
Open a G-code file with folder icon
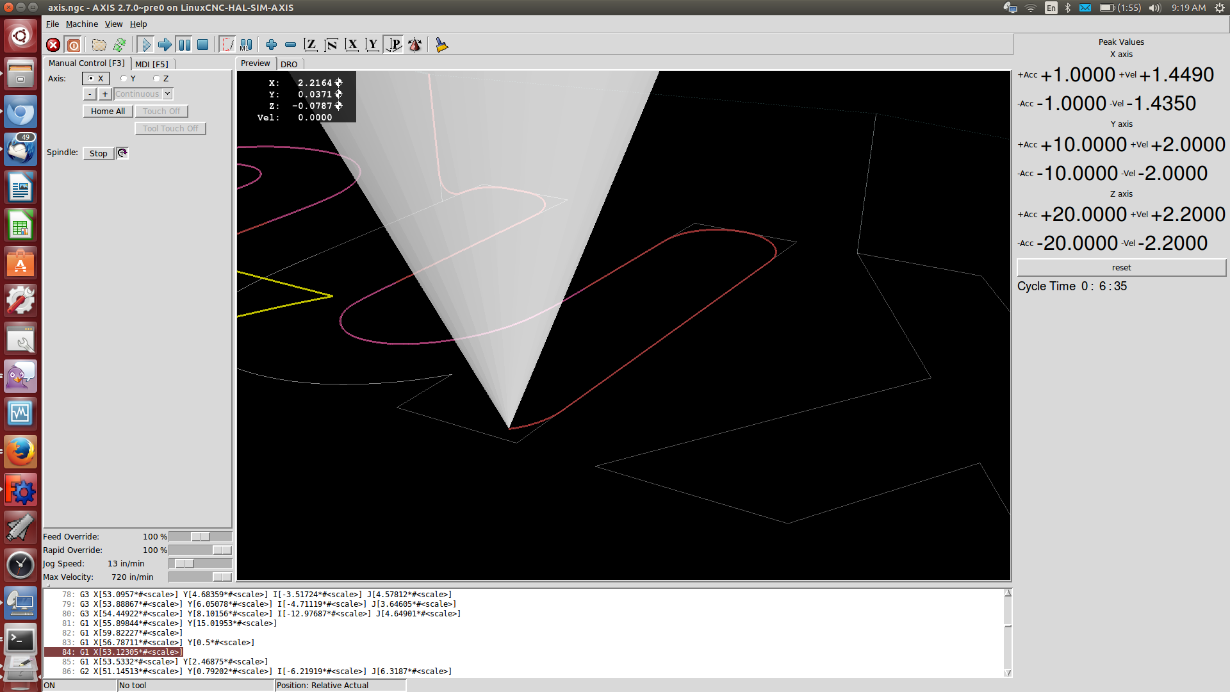point(99,45)
